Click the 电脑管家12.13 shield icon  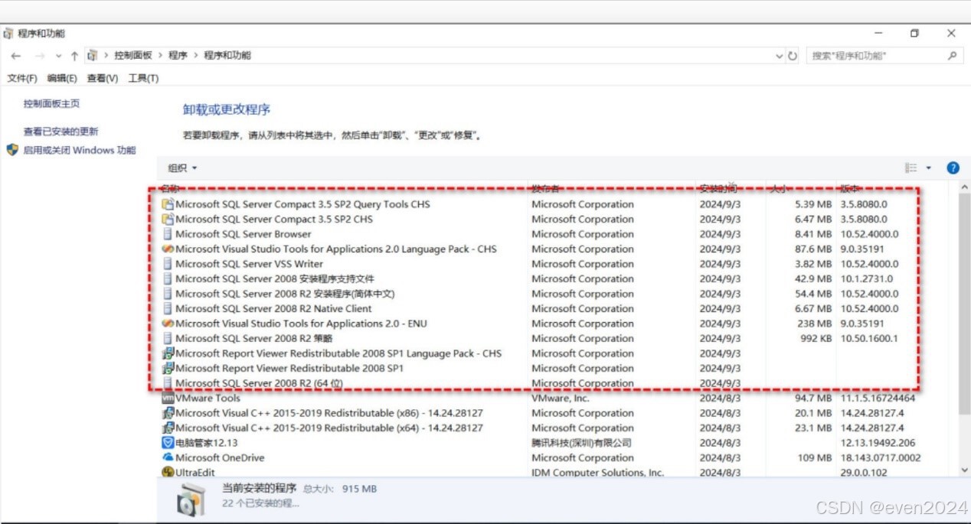pos(168,443)
